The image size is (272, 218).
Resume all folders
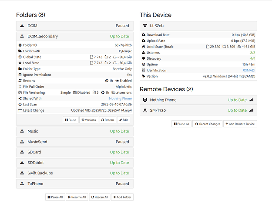pyautogui.click(x=77, y=197)
